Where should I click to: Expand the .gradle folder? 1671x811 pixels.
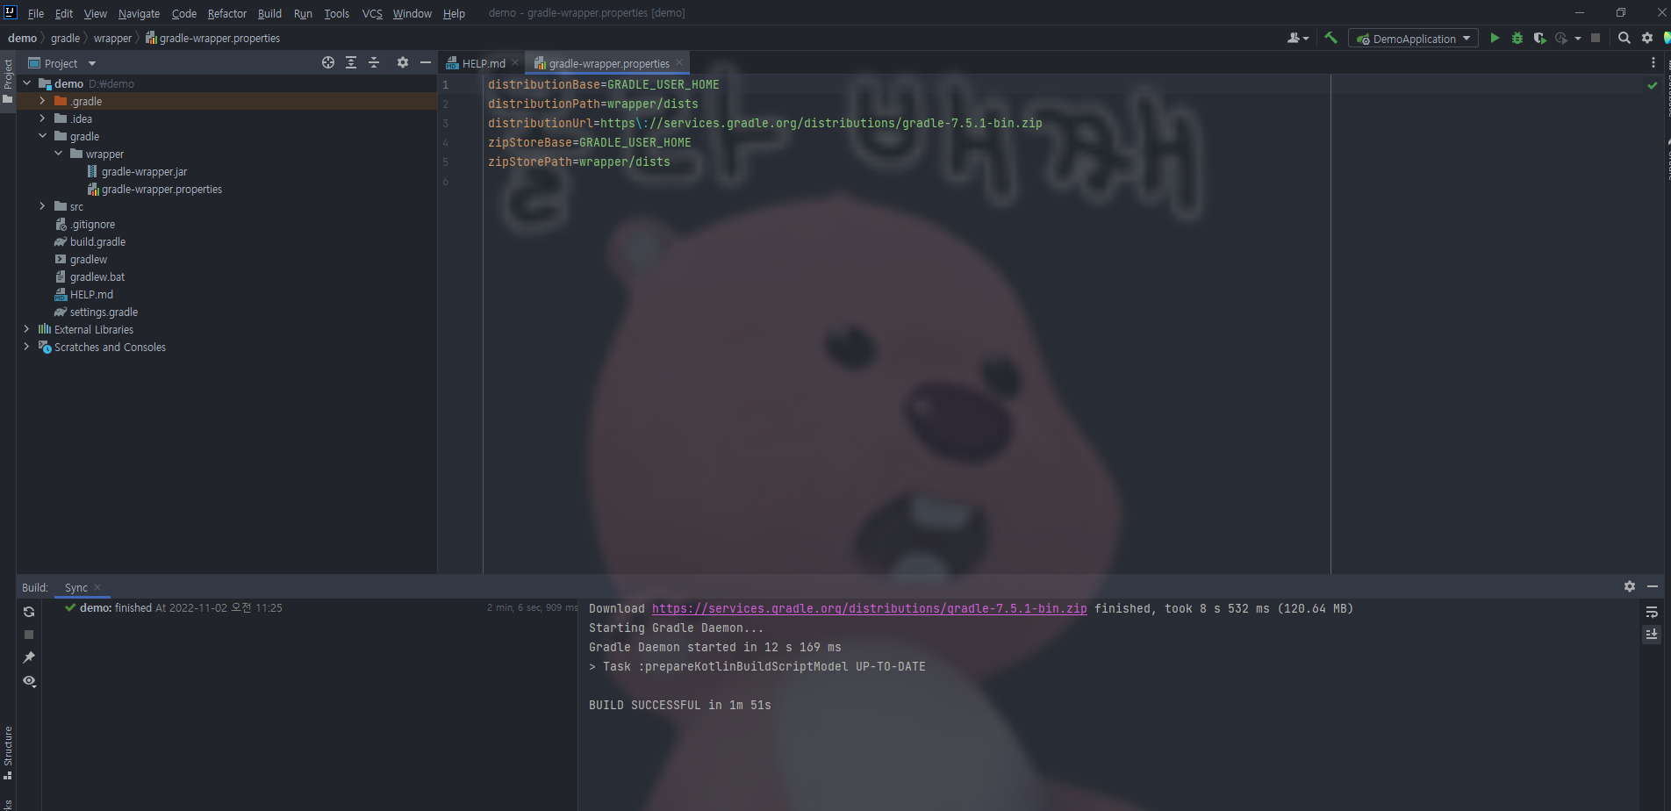(42, 101)
